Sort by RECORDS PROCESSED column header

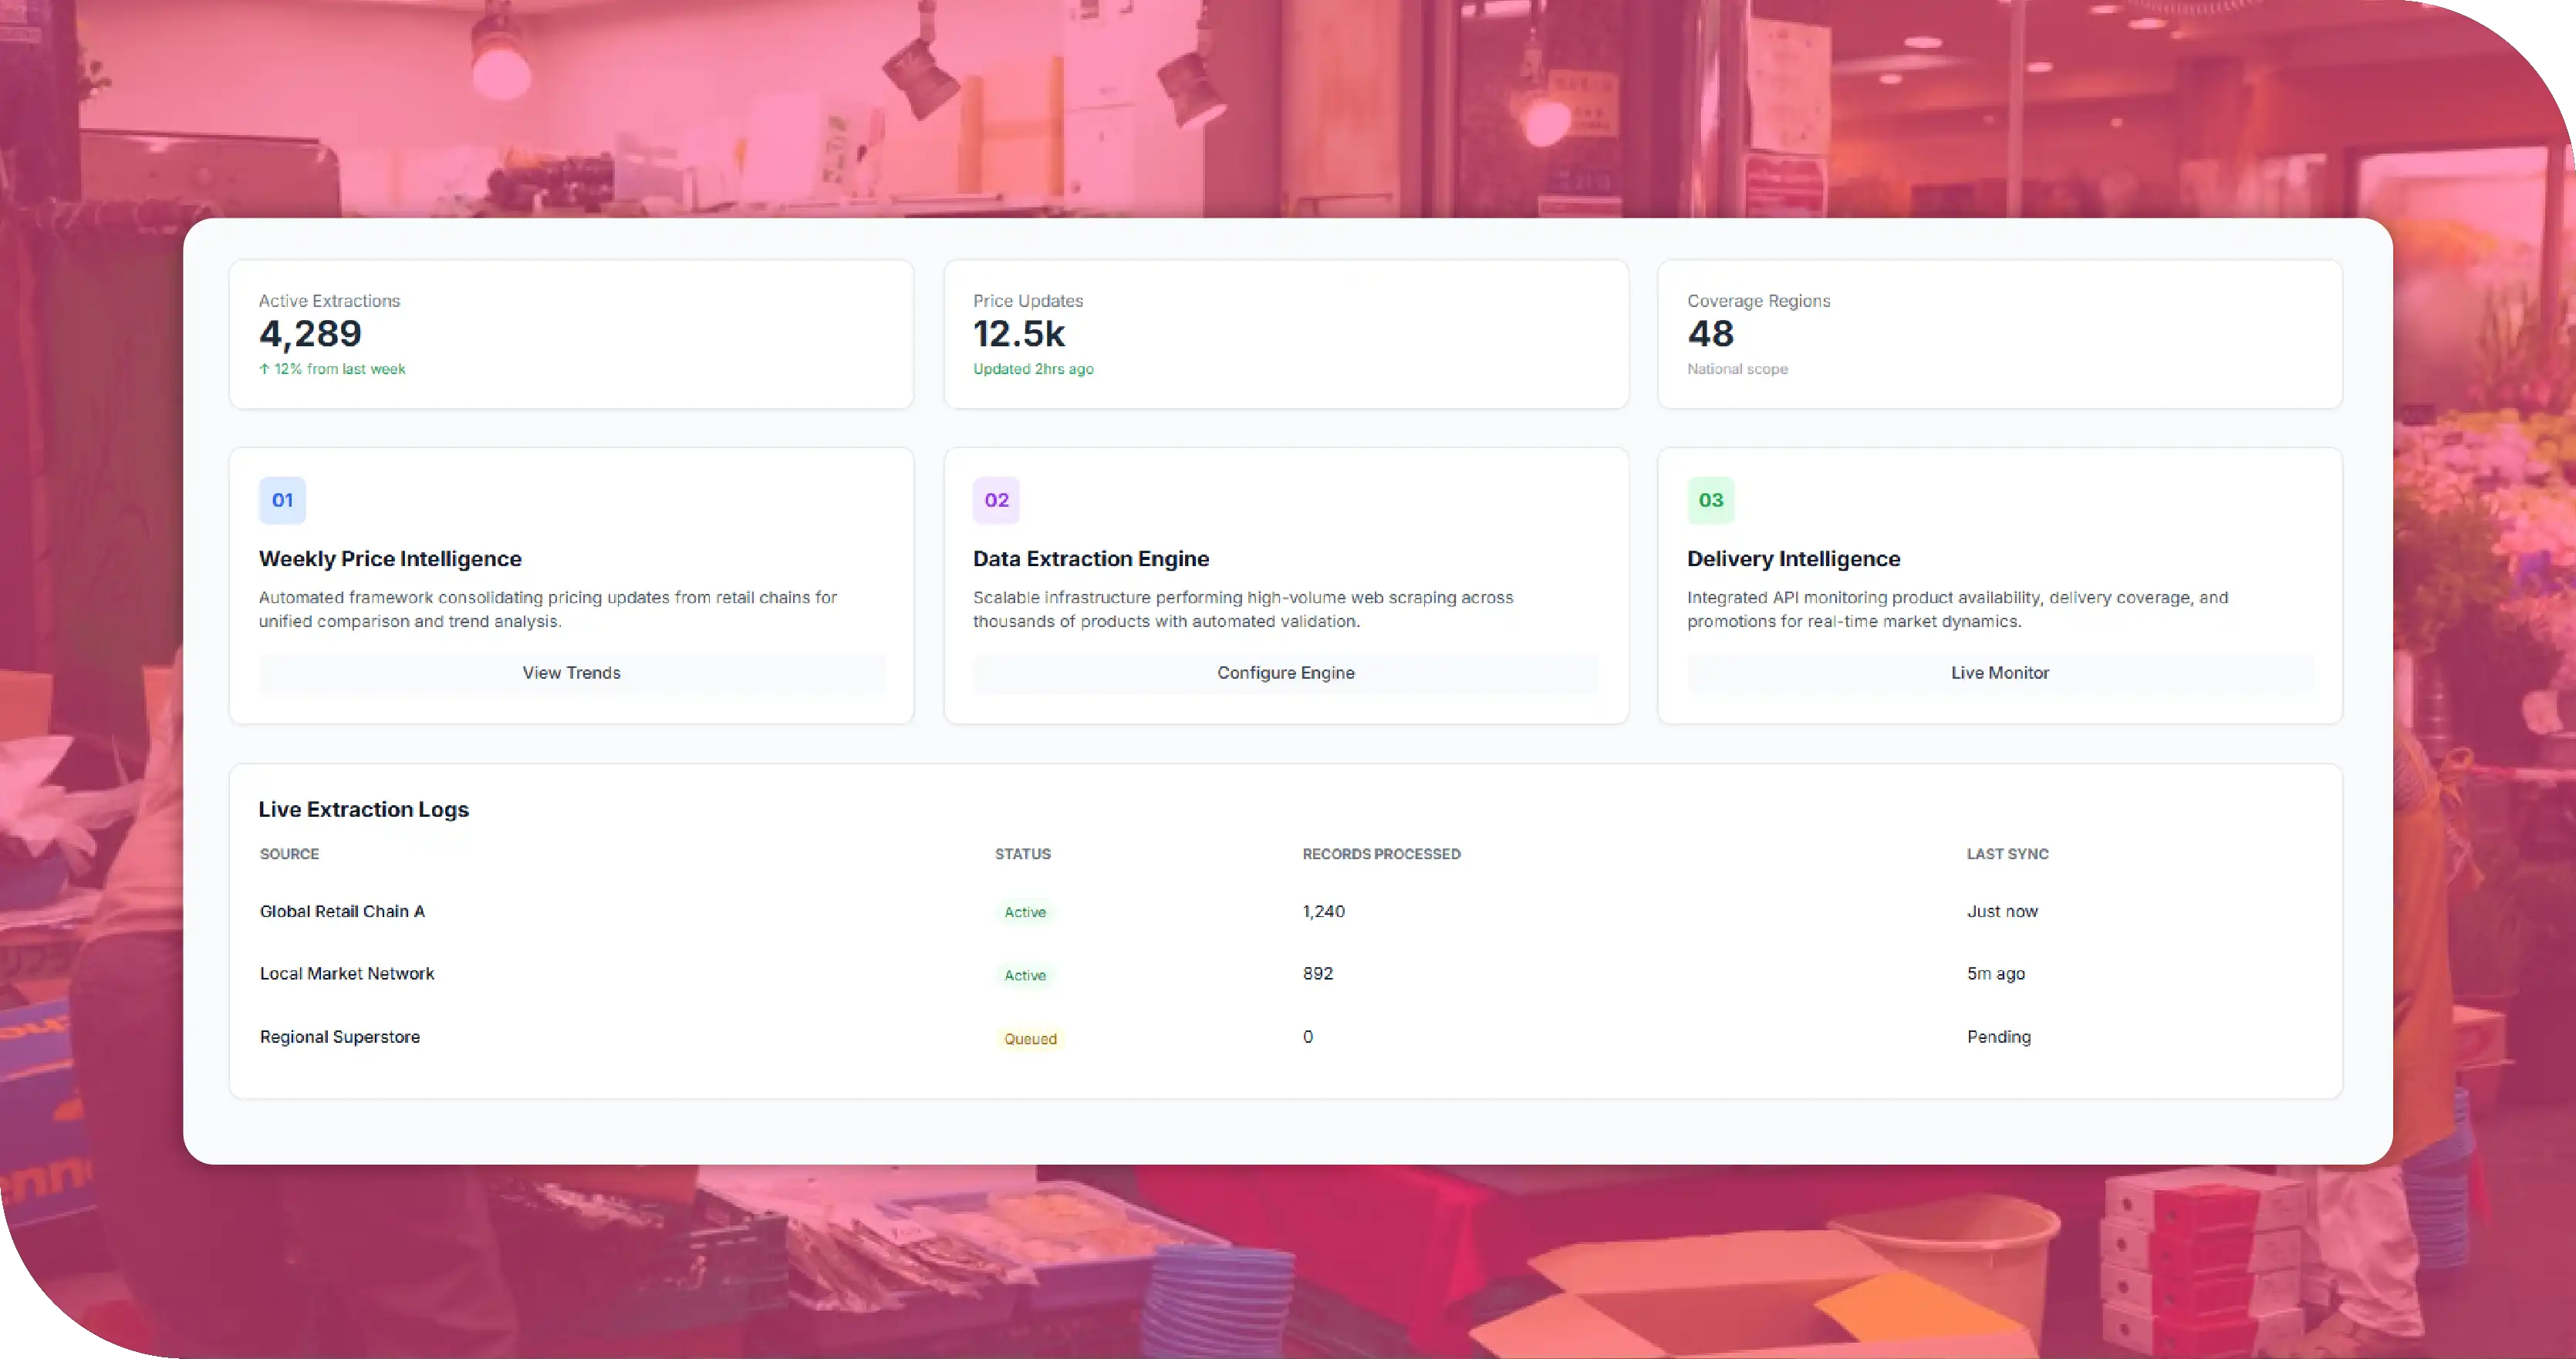pyautogui.click(x=1381, y=854)
